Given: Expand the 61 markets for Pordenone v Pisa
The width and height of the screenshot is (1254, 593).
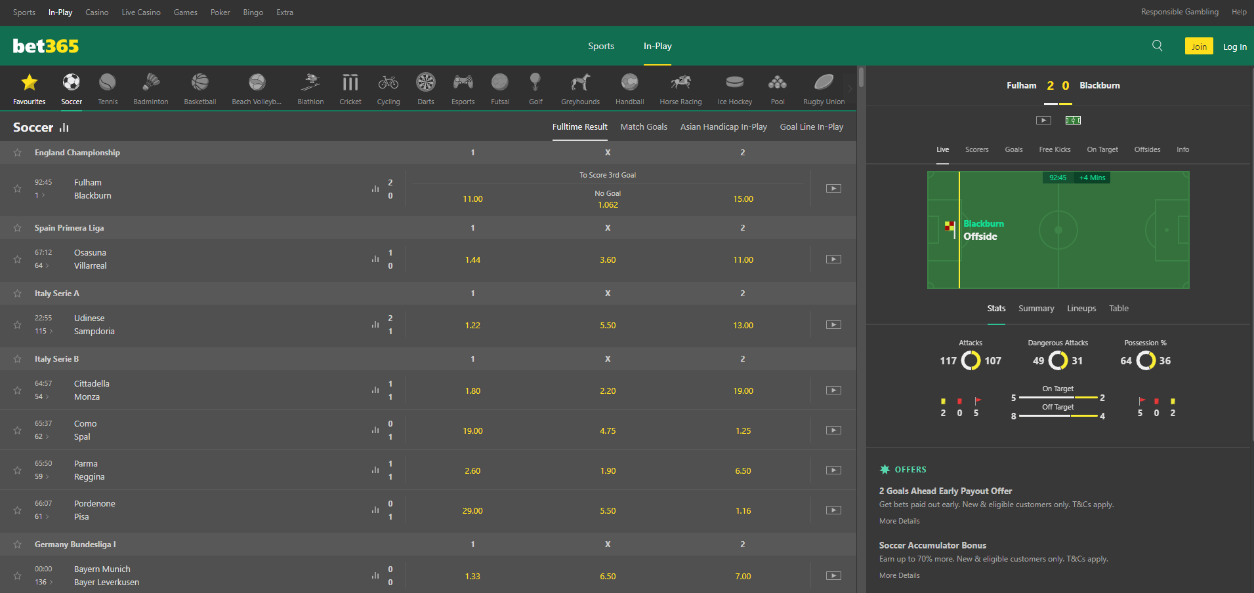Looking at the screenshot, I should pos(41,516).
